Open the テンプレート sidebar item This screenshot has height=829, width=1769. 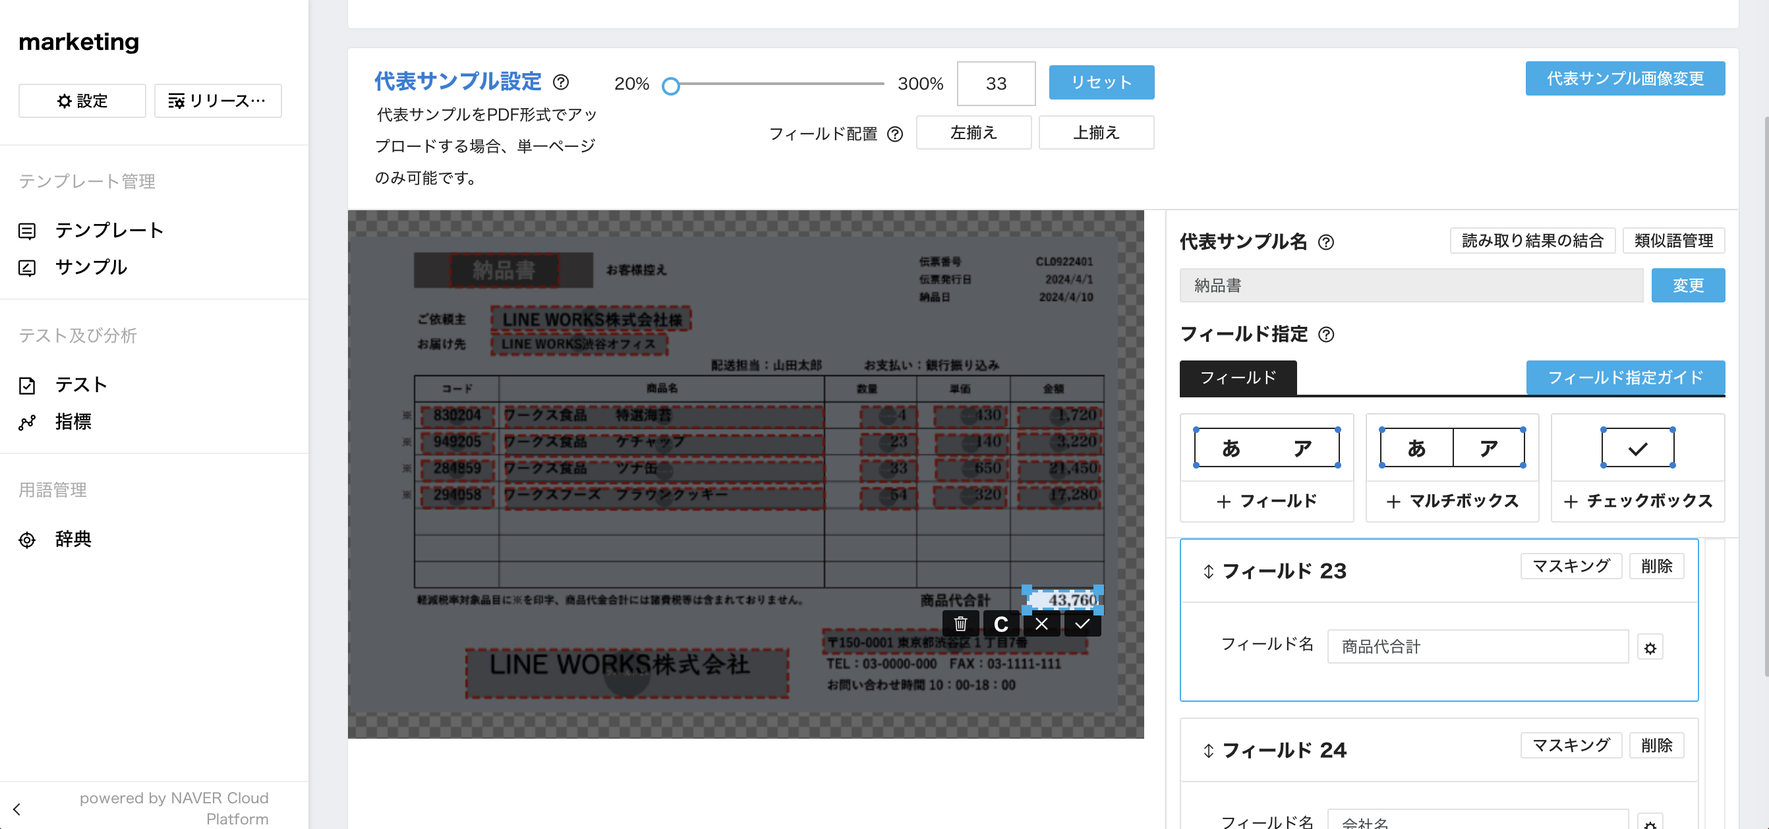click(109, 230)
